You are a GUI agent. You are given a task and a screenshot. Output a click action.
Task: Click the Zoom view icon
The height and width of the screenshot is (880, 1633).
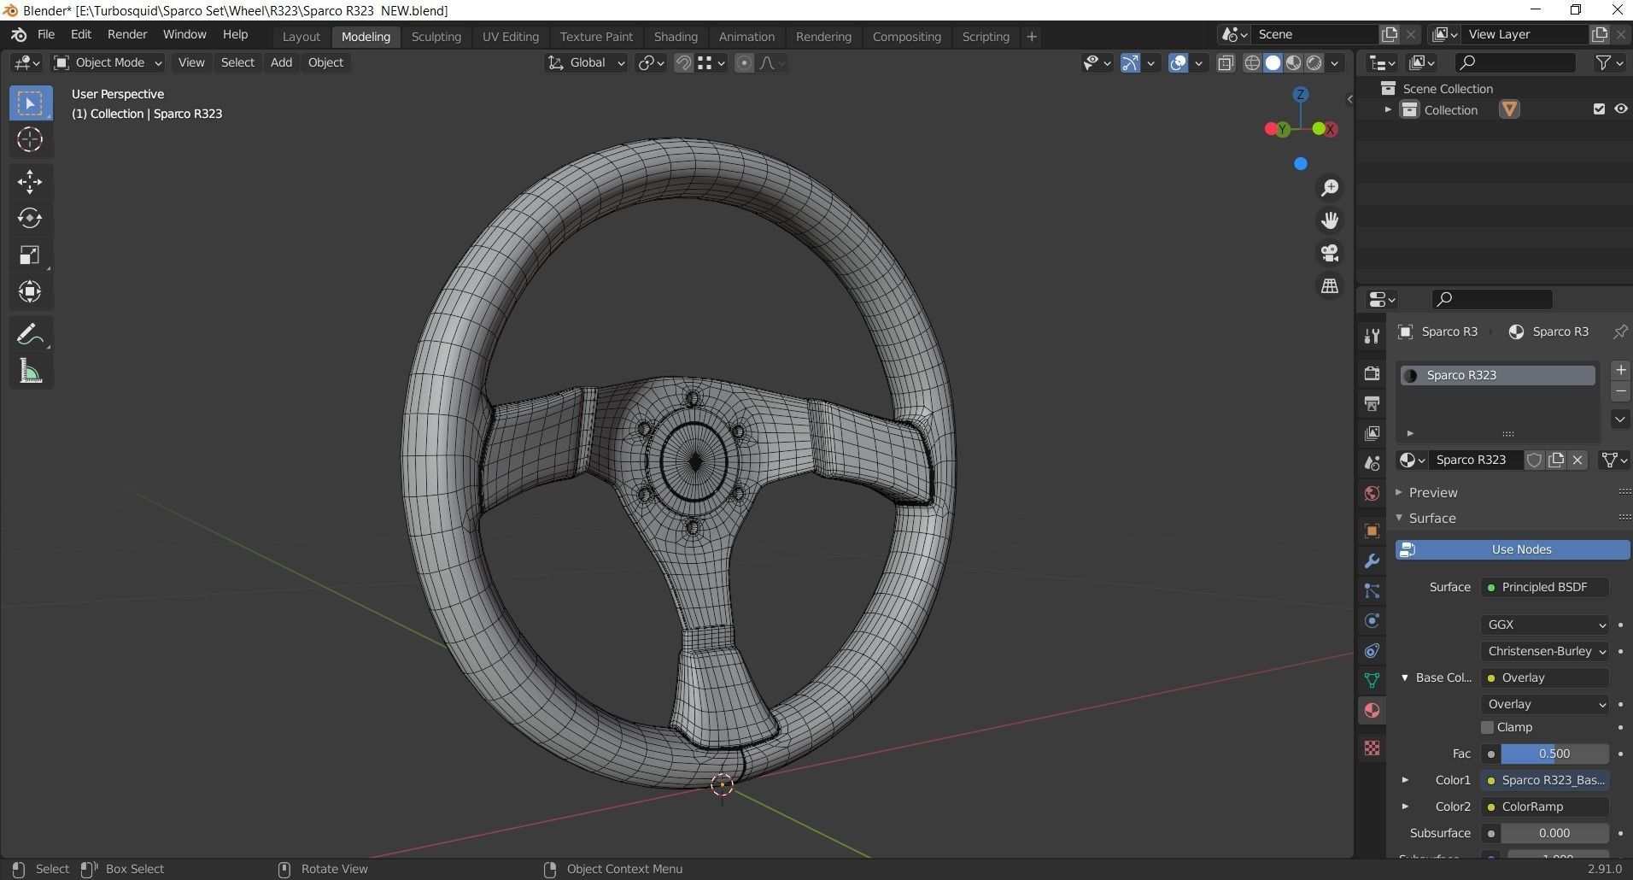click(1330, 188)
